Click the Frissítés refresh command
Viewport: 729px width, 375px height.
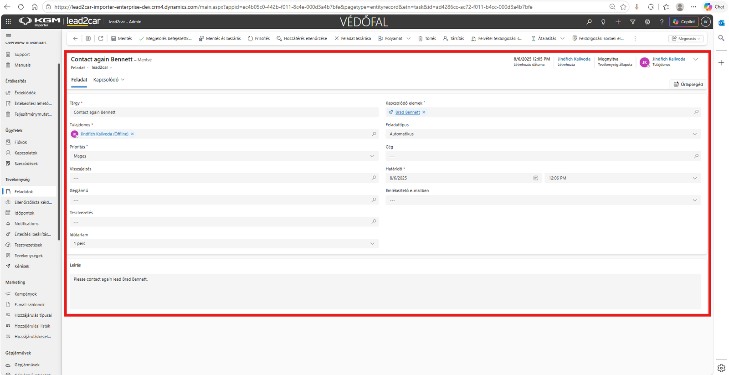259,39
